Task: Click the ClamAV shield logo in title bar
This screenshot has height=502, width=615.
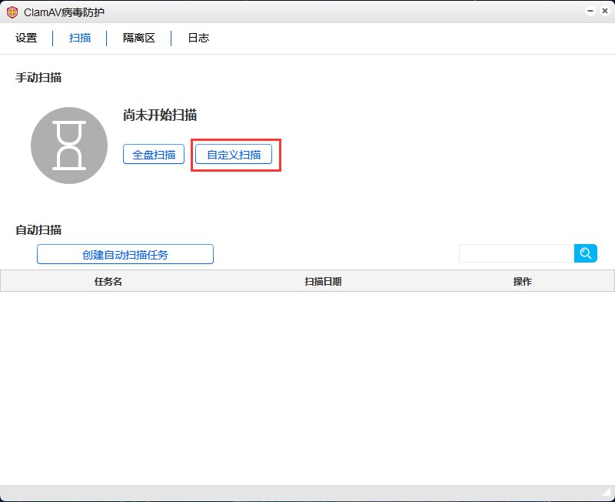Action: (x=12, y=12)
